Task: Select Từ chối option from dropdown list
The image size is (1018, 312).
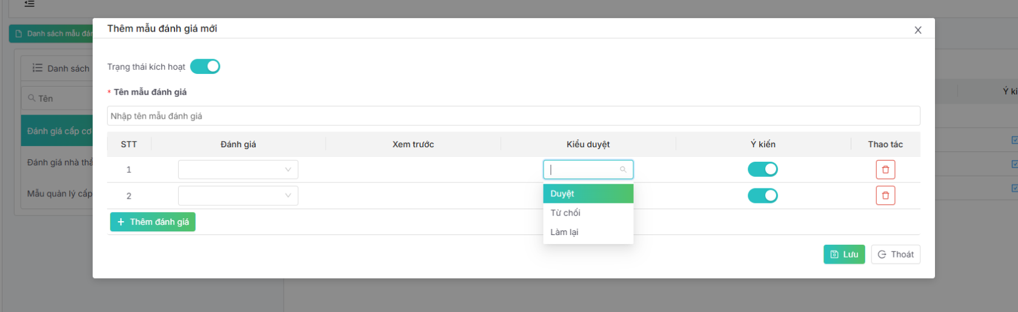Action: click(x=588, y=213)
